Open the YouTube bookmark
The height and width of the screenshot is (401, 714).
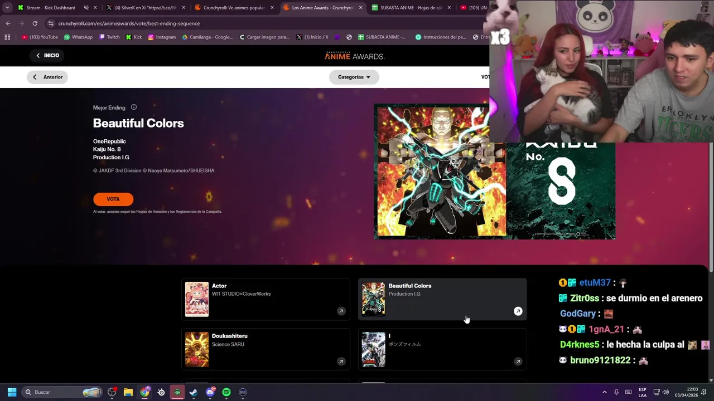(40, 37)
